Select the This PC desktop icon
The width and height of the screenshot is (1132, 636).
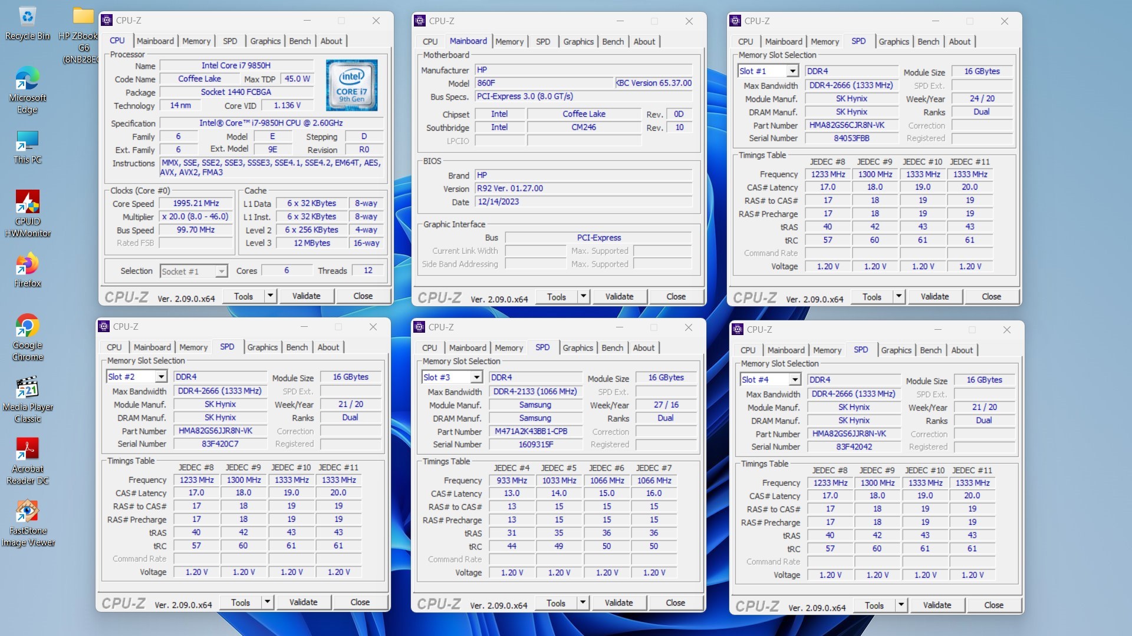click(x=27, y=147)
